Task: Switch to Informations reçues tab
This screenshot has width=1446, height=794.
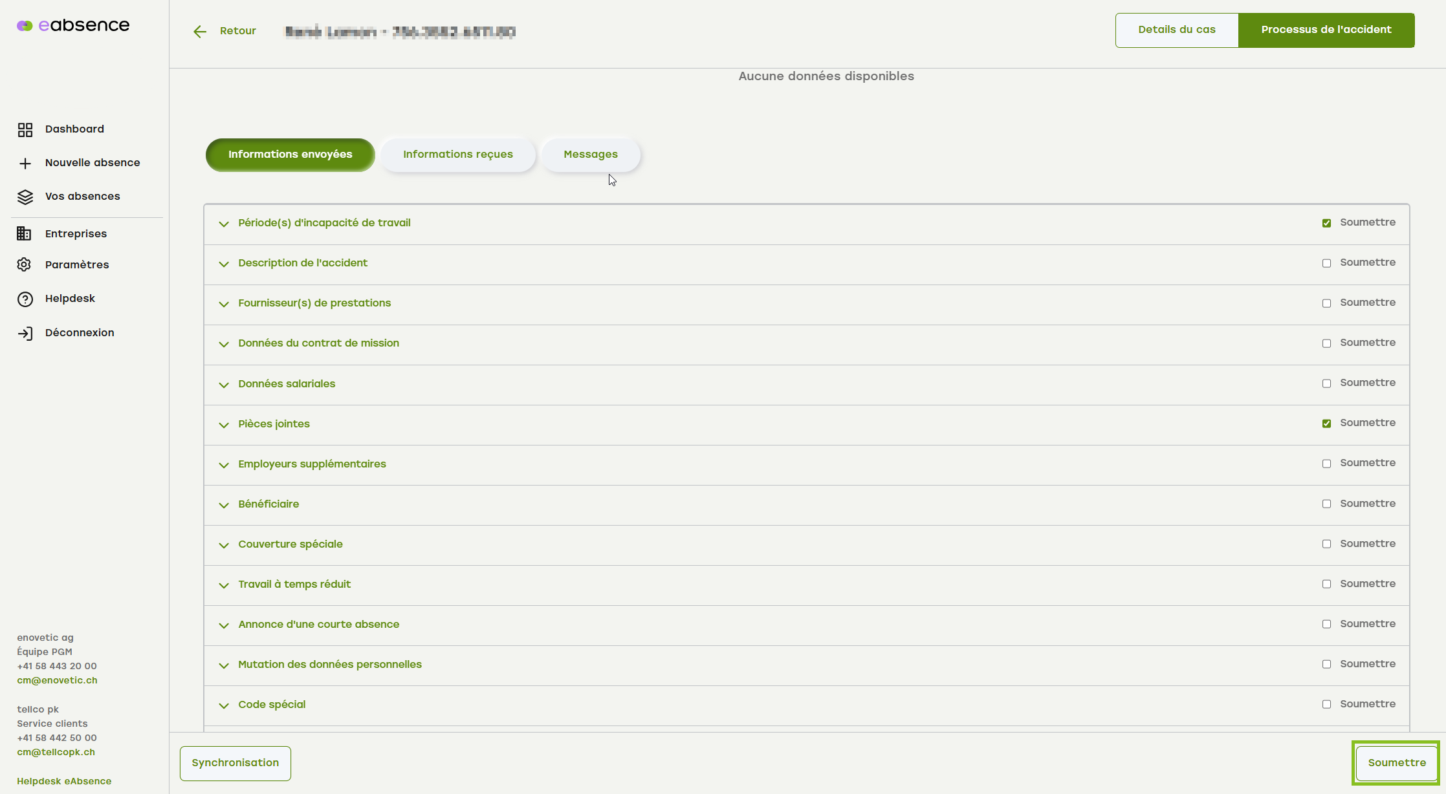Action: point(457,155)
